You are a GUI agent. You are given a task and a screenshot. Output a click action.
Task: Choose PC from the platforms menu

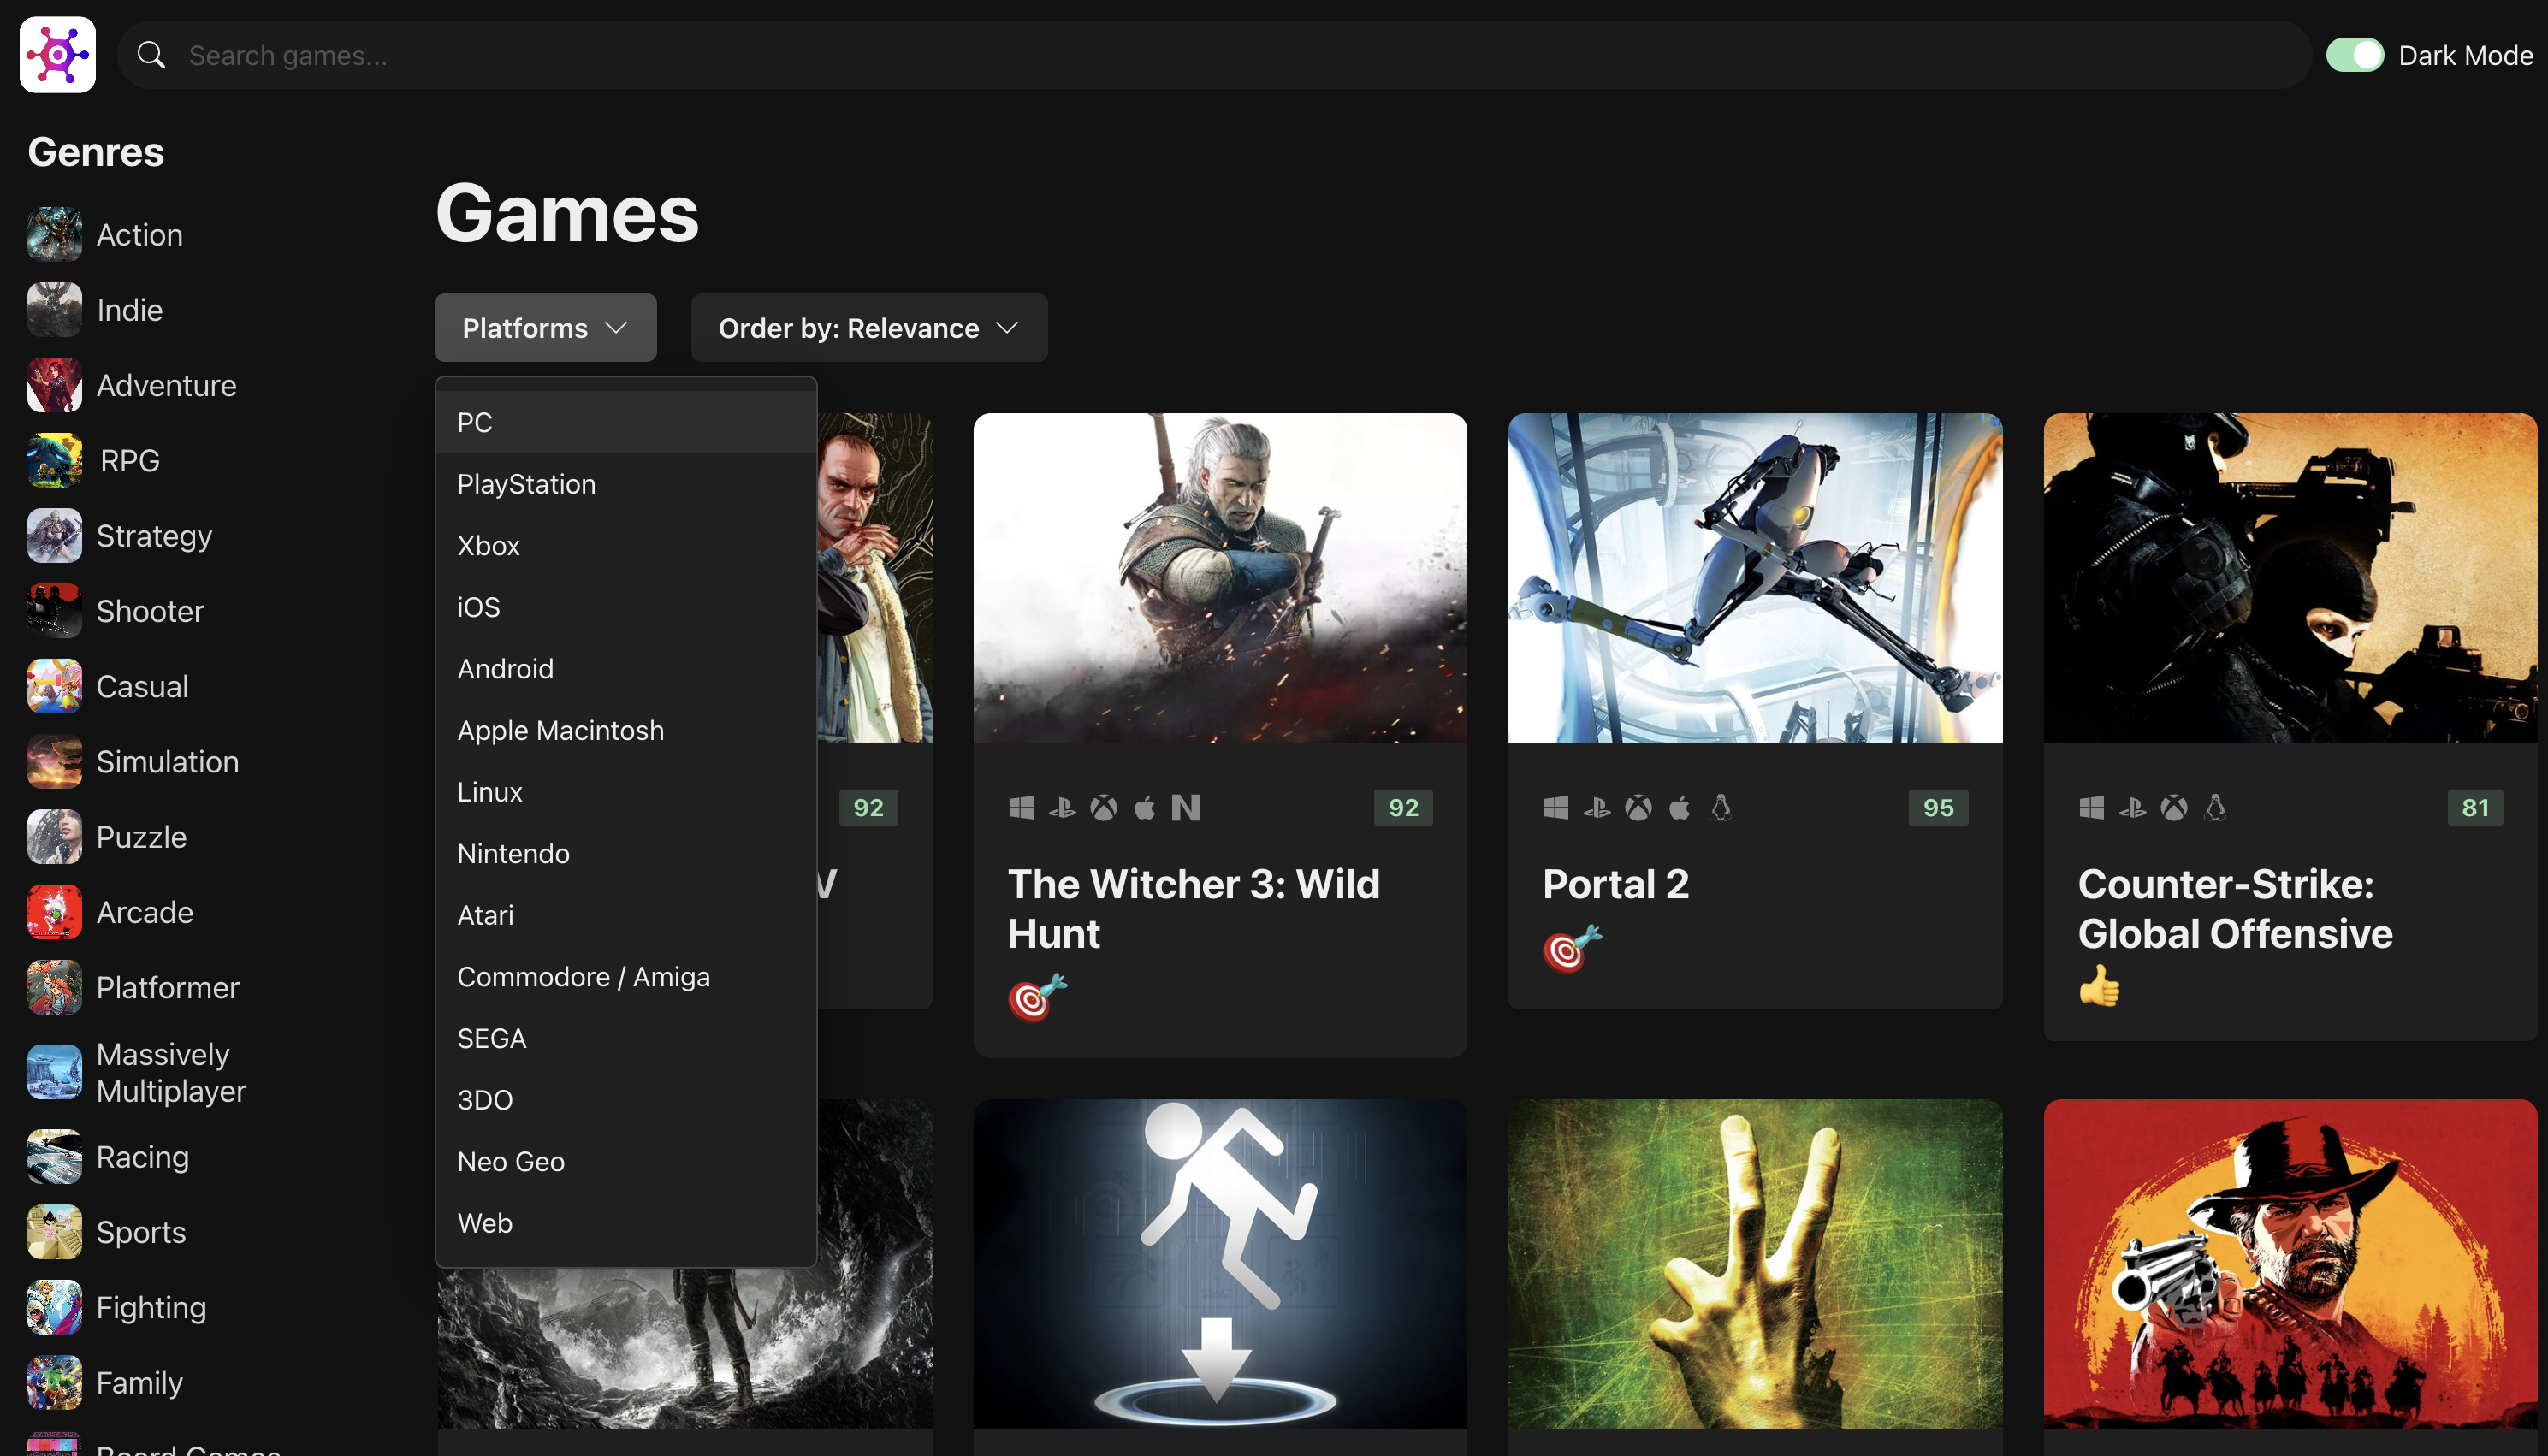(626, 422)
